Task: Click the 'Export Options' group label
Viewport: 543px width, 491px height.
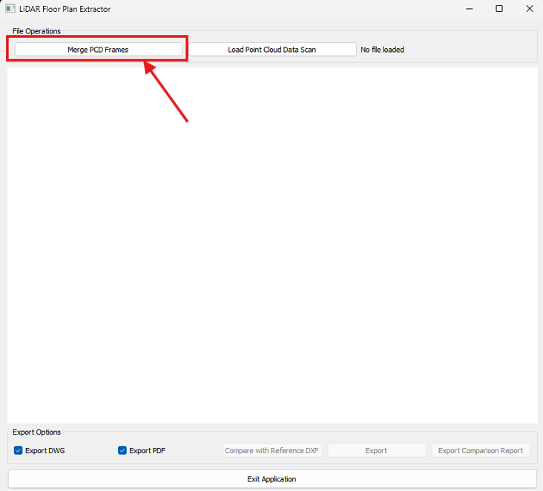Action: (x=36, y=432)
